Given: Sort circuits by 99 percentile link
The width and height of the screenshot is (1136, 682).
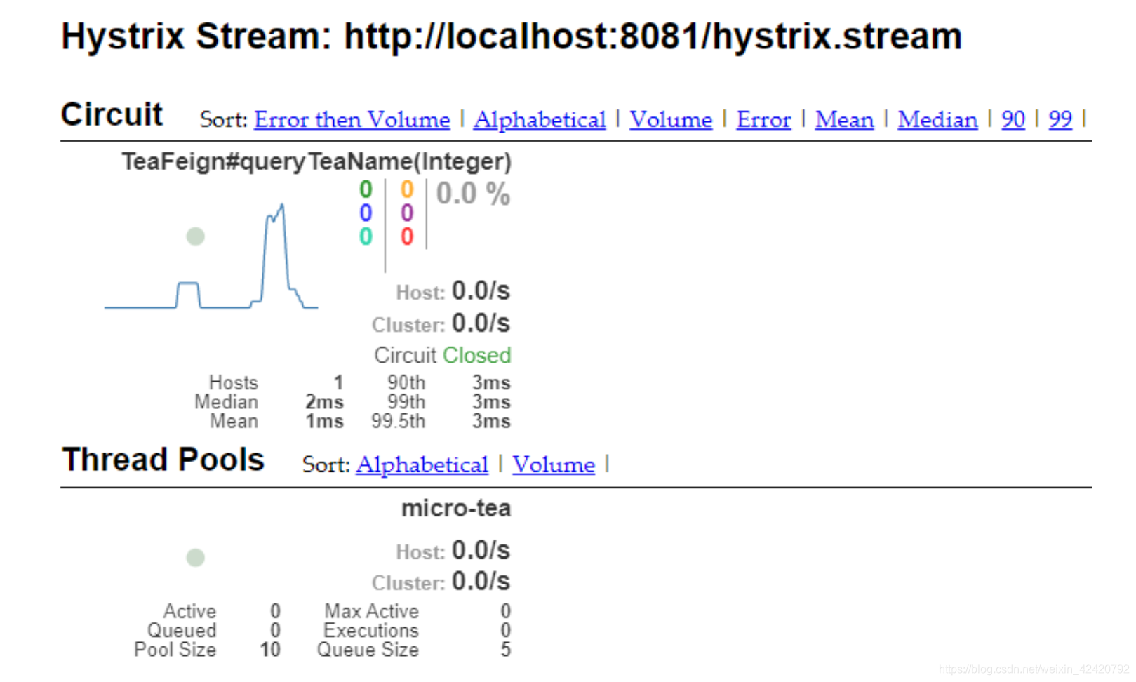Looking at the screenshot, I should 1060,120.
